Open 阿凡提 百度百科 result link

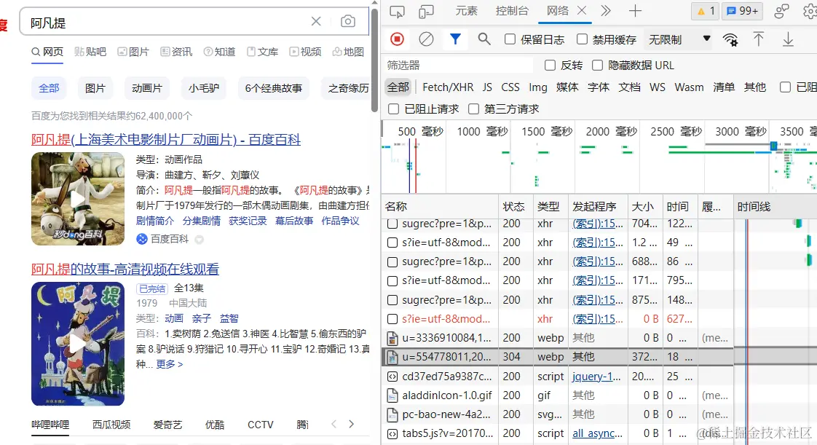coord(166,140)
